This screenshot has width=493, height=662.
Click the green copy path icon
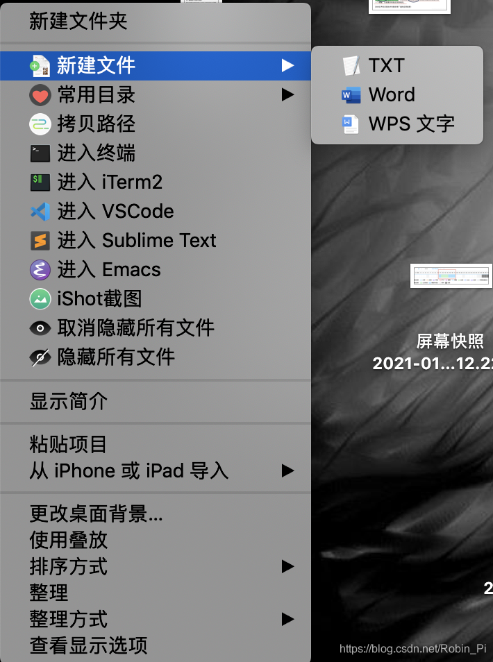click(40, 124)
